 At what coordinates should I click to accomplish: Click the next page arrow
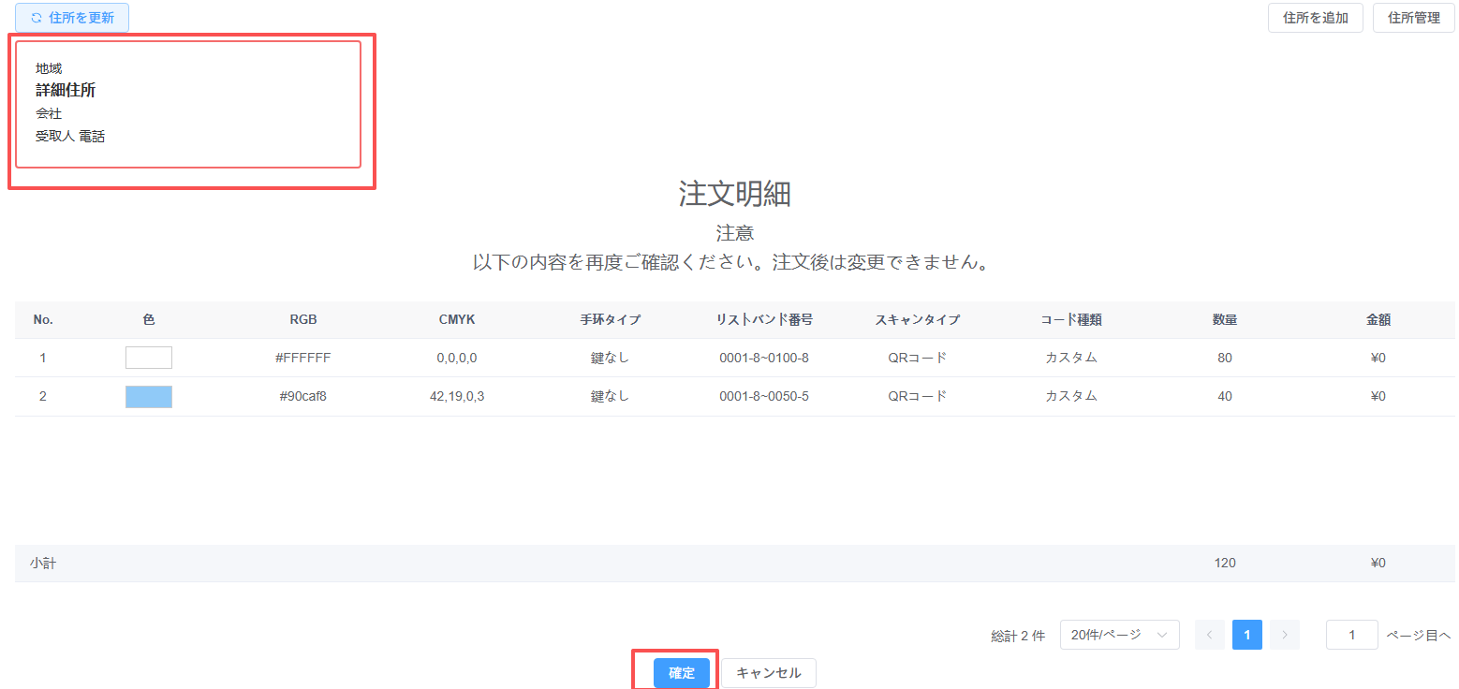click(x=1284, y=635)
